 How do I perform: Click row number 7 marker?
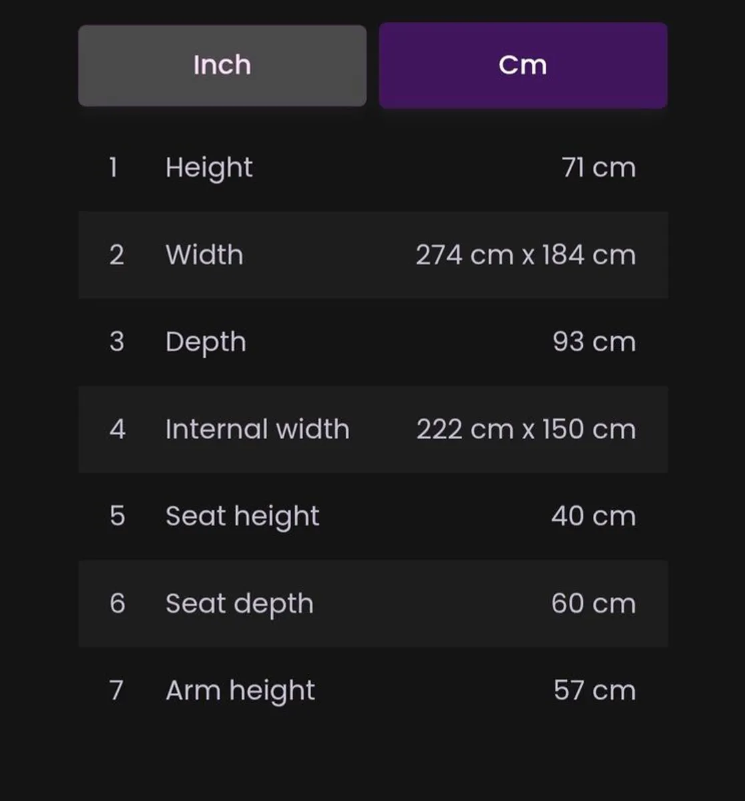click(x=116, y=690)
